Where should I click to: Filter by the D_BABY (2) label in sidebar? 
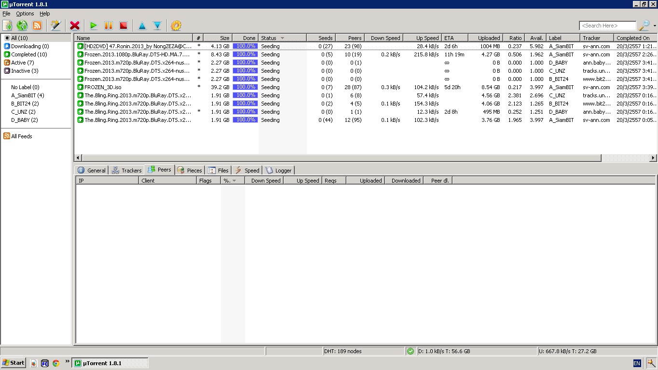(x=25, y=120)
